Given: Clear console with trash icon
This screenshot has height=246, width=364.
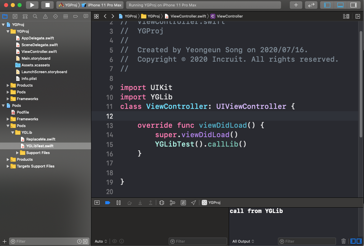Looking at the screenshot, I should coord(343,241).
